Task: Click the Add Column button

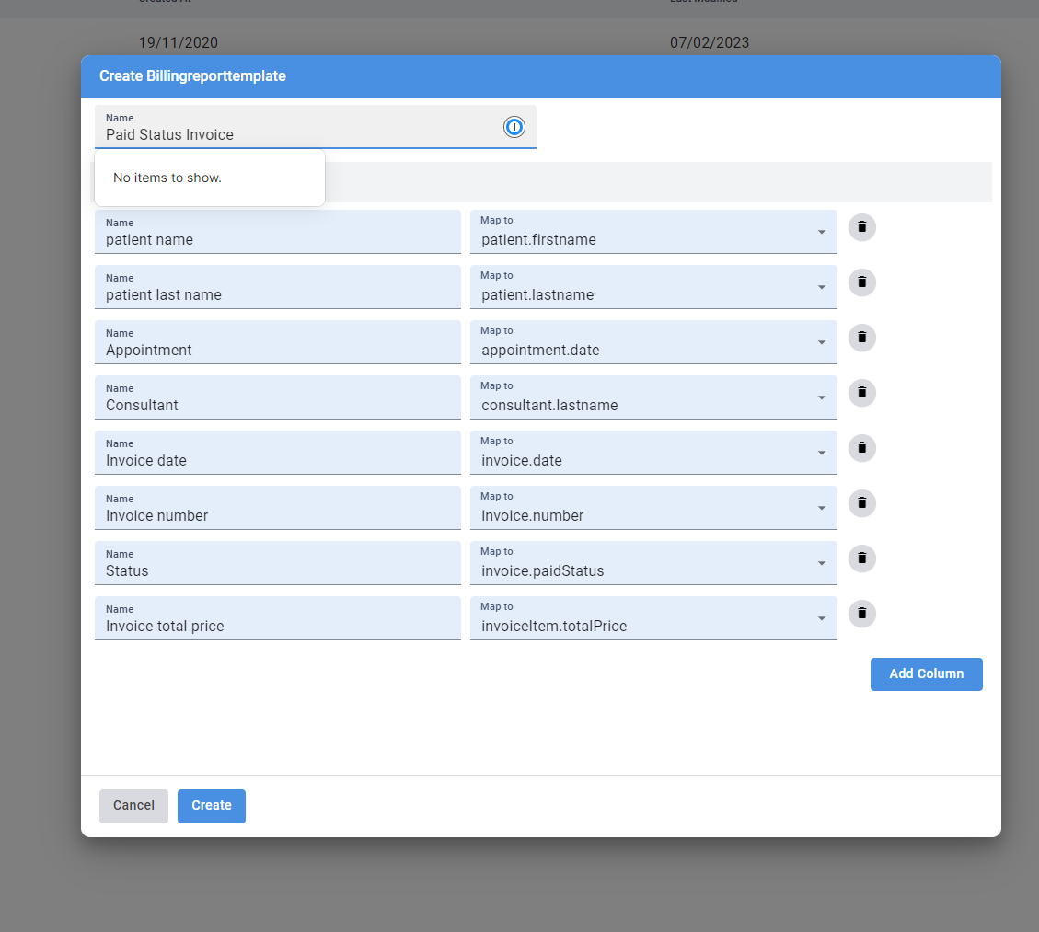Action: (x=926, y=674)
